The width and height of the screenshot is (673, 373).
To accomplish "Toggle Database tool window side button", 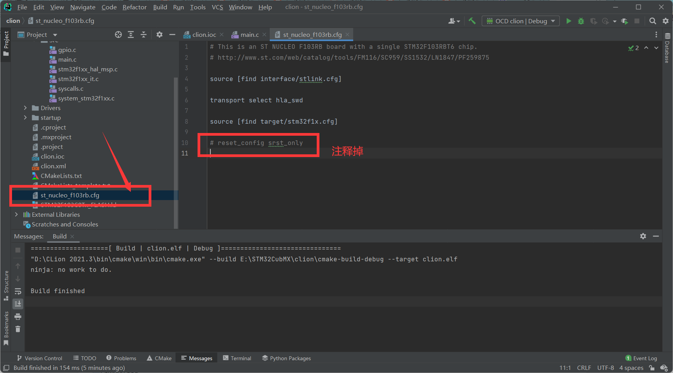I will click(667, 48).
